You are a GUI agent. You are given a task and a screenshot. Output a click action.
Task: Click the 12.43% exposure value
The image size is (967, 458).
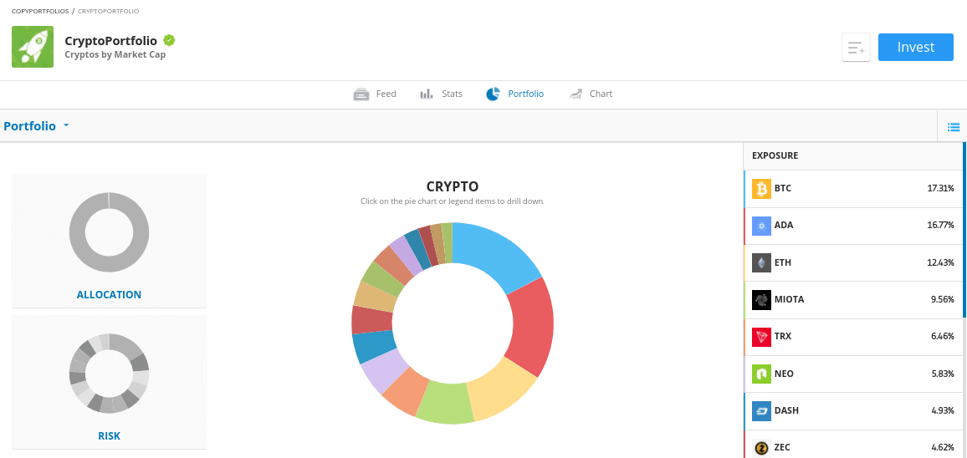940,262
